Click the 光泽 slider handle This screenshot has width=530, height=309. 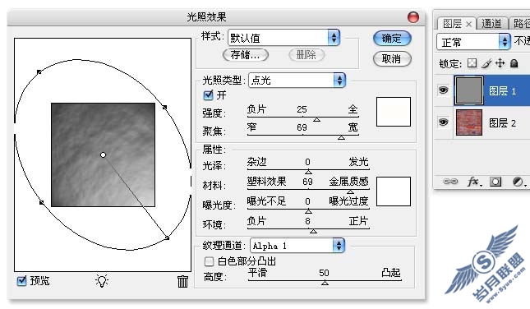308,172
